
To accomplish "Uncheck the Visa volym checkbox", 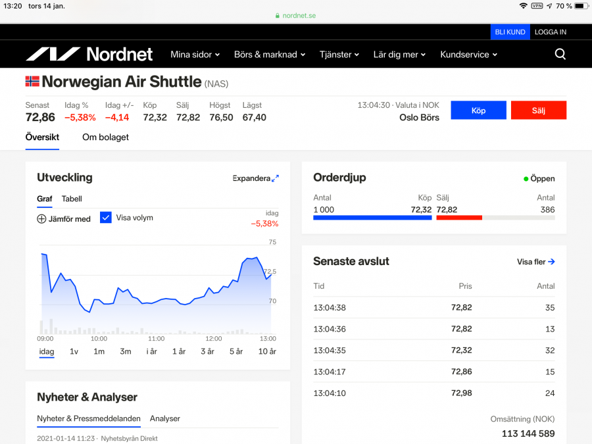I will pos(106,218).
